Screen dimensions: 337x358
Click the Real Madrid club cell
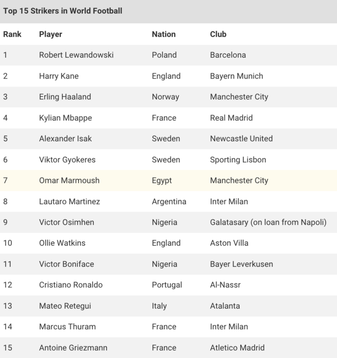point(231,118)
